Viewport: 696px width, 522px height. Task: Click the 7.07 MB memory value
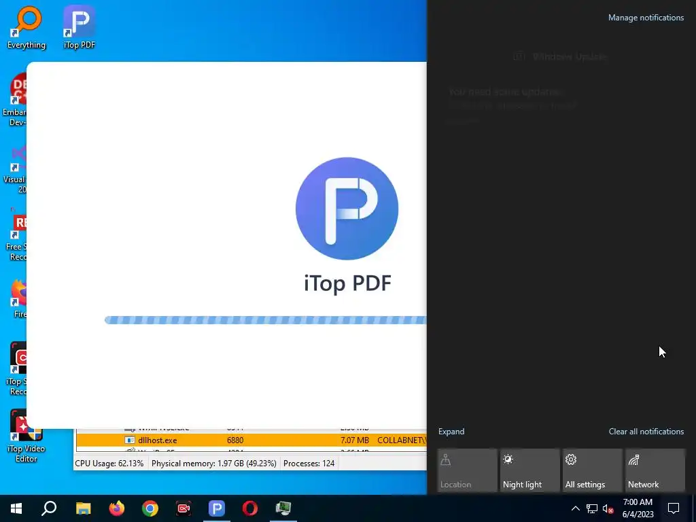pyautogui.click(x=354, y=440)
